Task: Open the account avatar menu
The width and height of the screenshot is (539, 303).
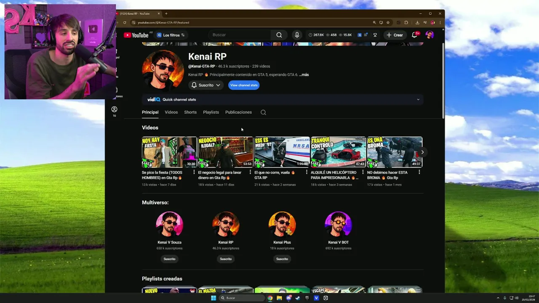Action: pyautogui.click(x=430, y=35)
